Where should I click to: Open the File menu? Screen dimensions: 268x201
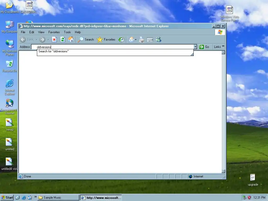tap(23, 32)
